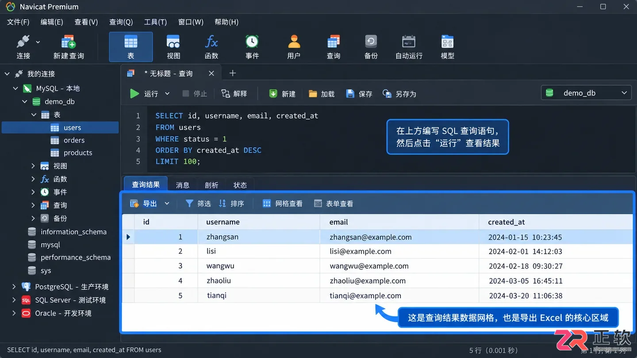Save the query with 保存
This screenshot has width=637, height=358.
coord(359,94)
